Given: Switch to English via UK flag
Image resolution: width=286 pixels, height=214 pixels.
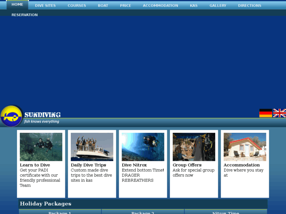Looking at the screenshot, I should click(x=279, y=113).
